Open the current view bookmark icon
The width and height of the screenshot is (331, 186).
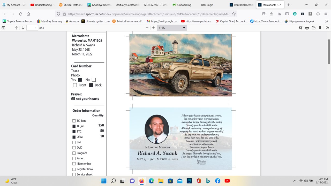tap(320, 28)
